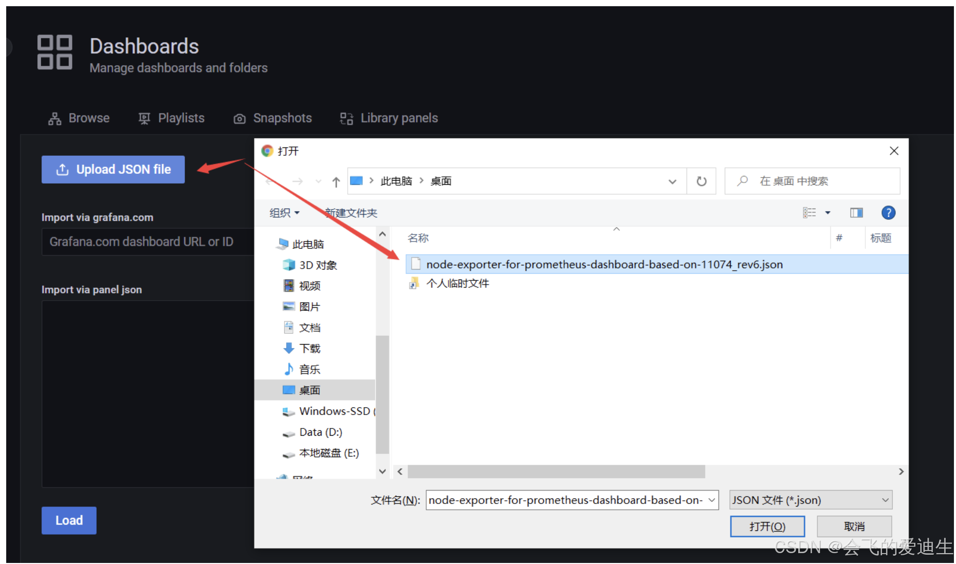The width and height of the screenshot is (956, 564).
Task: Open Windows-SSD drive in navigation tree
Action: coord(328,411)
